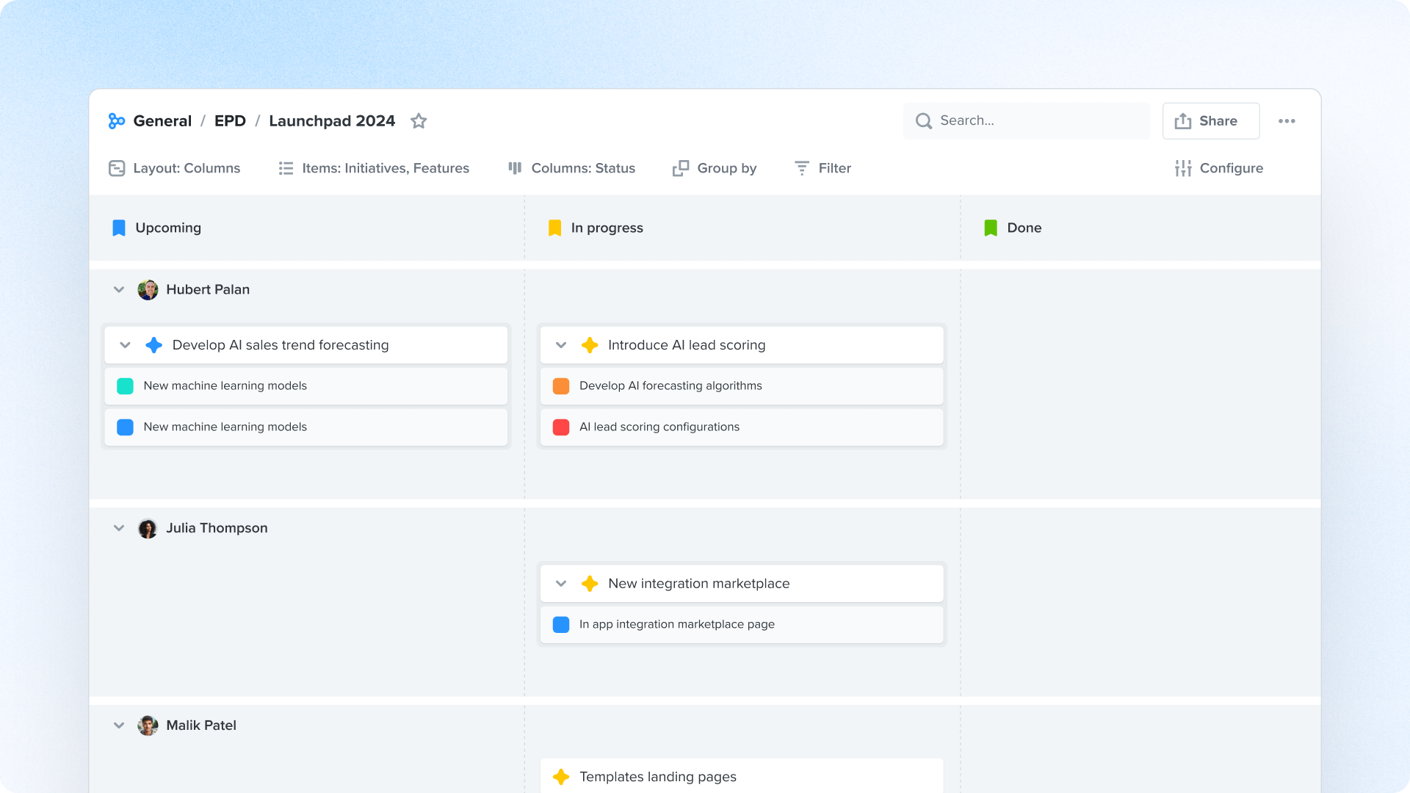Select the Columns: Status icon
The height and width of the screenshot is (793, 1410).
515,168
